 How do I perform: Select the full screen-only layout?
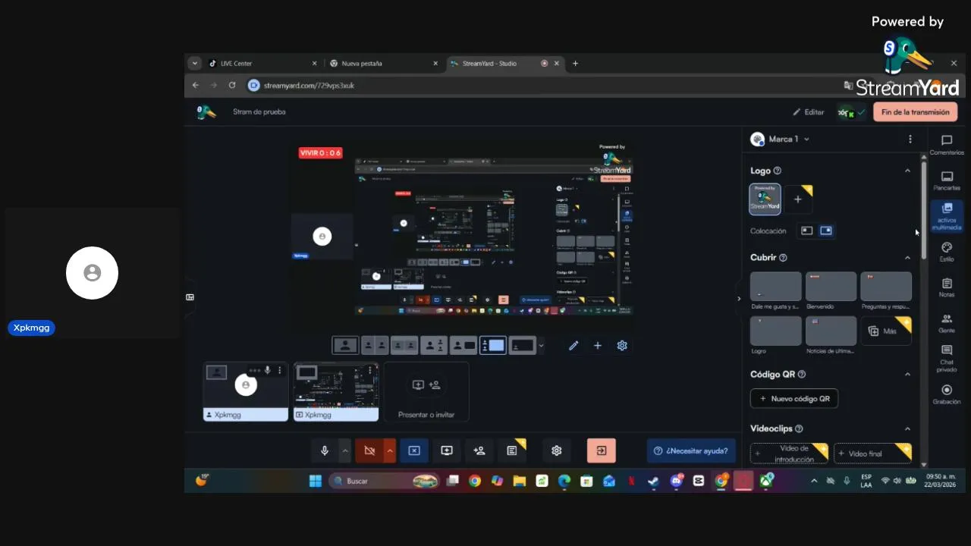(523, 346)
